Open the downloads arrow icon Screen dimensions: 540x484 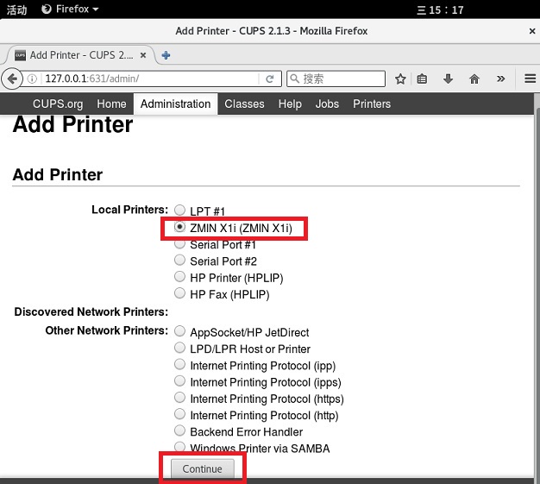pos(448,79)
